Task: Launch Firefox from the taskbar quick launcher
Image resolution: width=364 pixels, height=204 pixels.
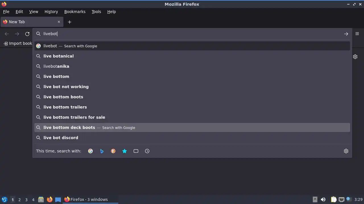Action: (49, 199)
